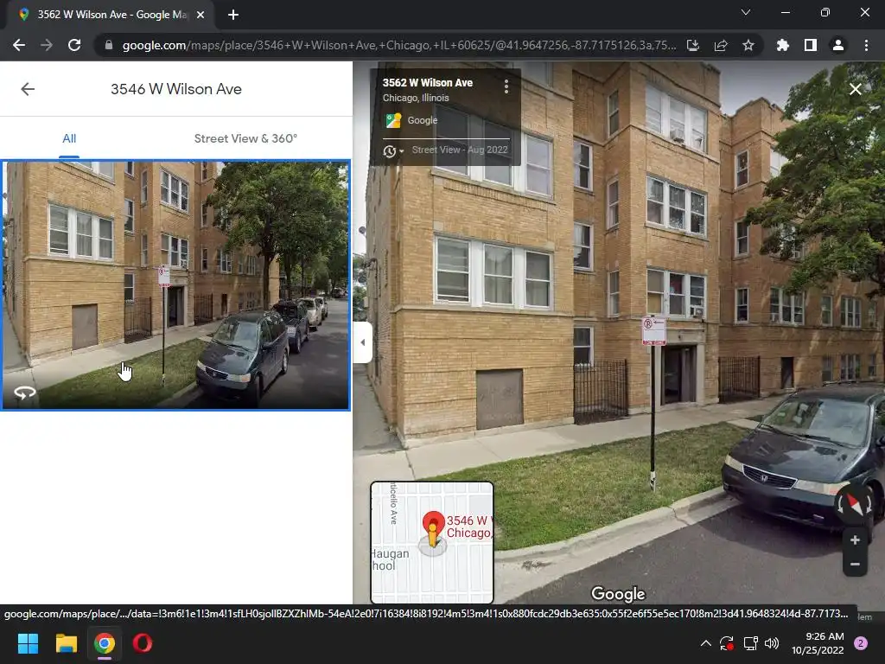885x664 pixels.
Task: Go back from 3546 W Wilson Ave panel
Action: click(x=28, y=89)
